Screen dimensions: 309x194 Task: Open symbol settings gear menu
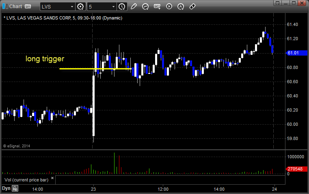80,6
